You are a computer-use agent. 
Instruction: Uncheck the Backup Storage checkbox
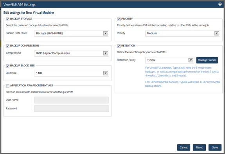pos(7,19)
